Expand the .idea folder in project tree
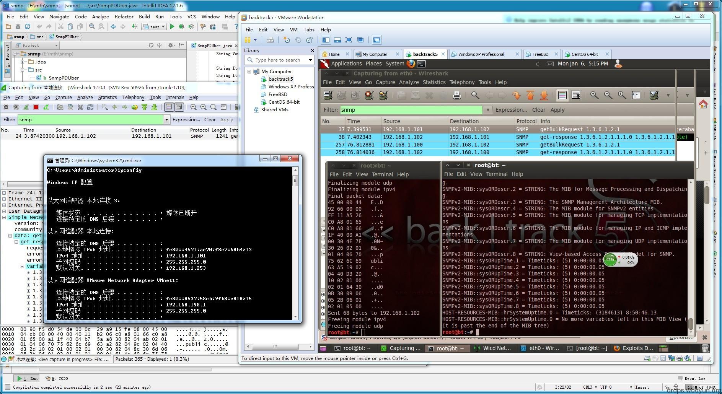 pyautogui.click(x=23, y=62)
